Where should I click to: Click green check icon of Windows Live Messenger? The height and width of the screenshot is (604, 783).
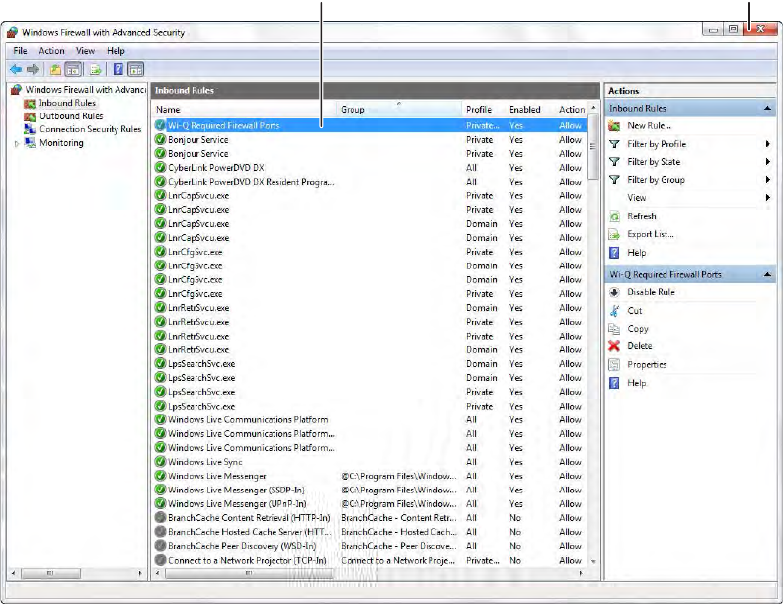pos(160,476)
